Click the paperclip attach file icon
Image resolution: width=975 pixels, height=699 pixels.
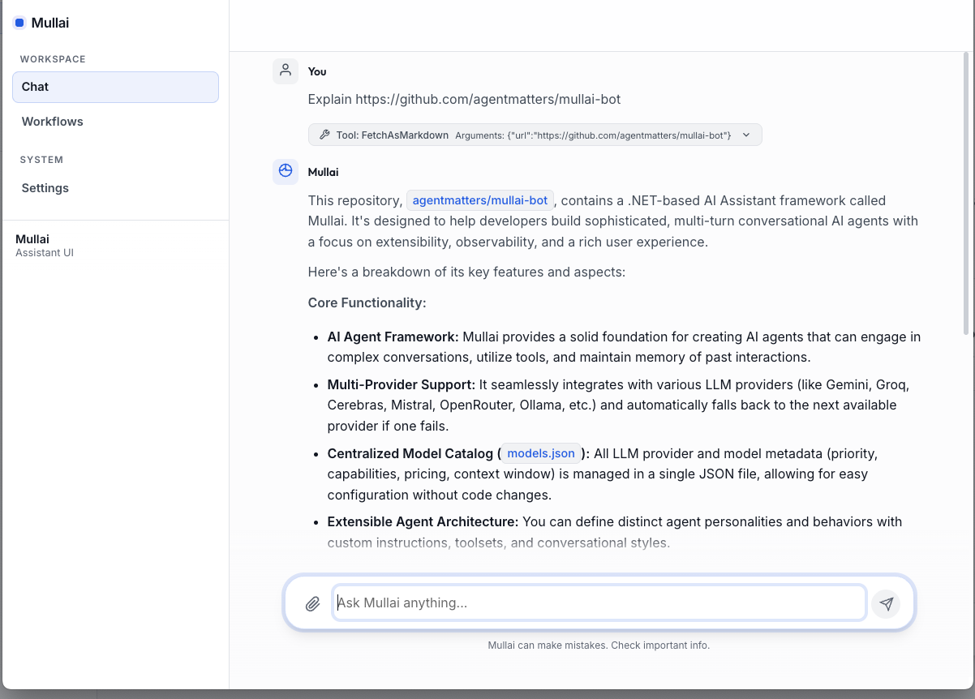[x=313, y=603]
